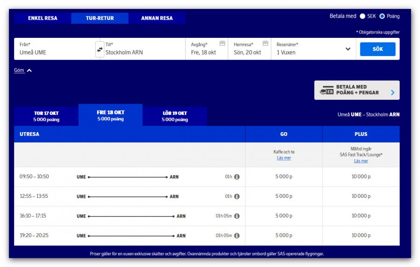Show info for the 16:10 flight

point(237,216)
